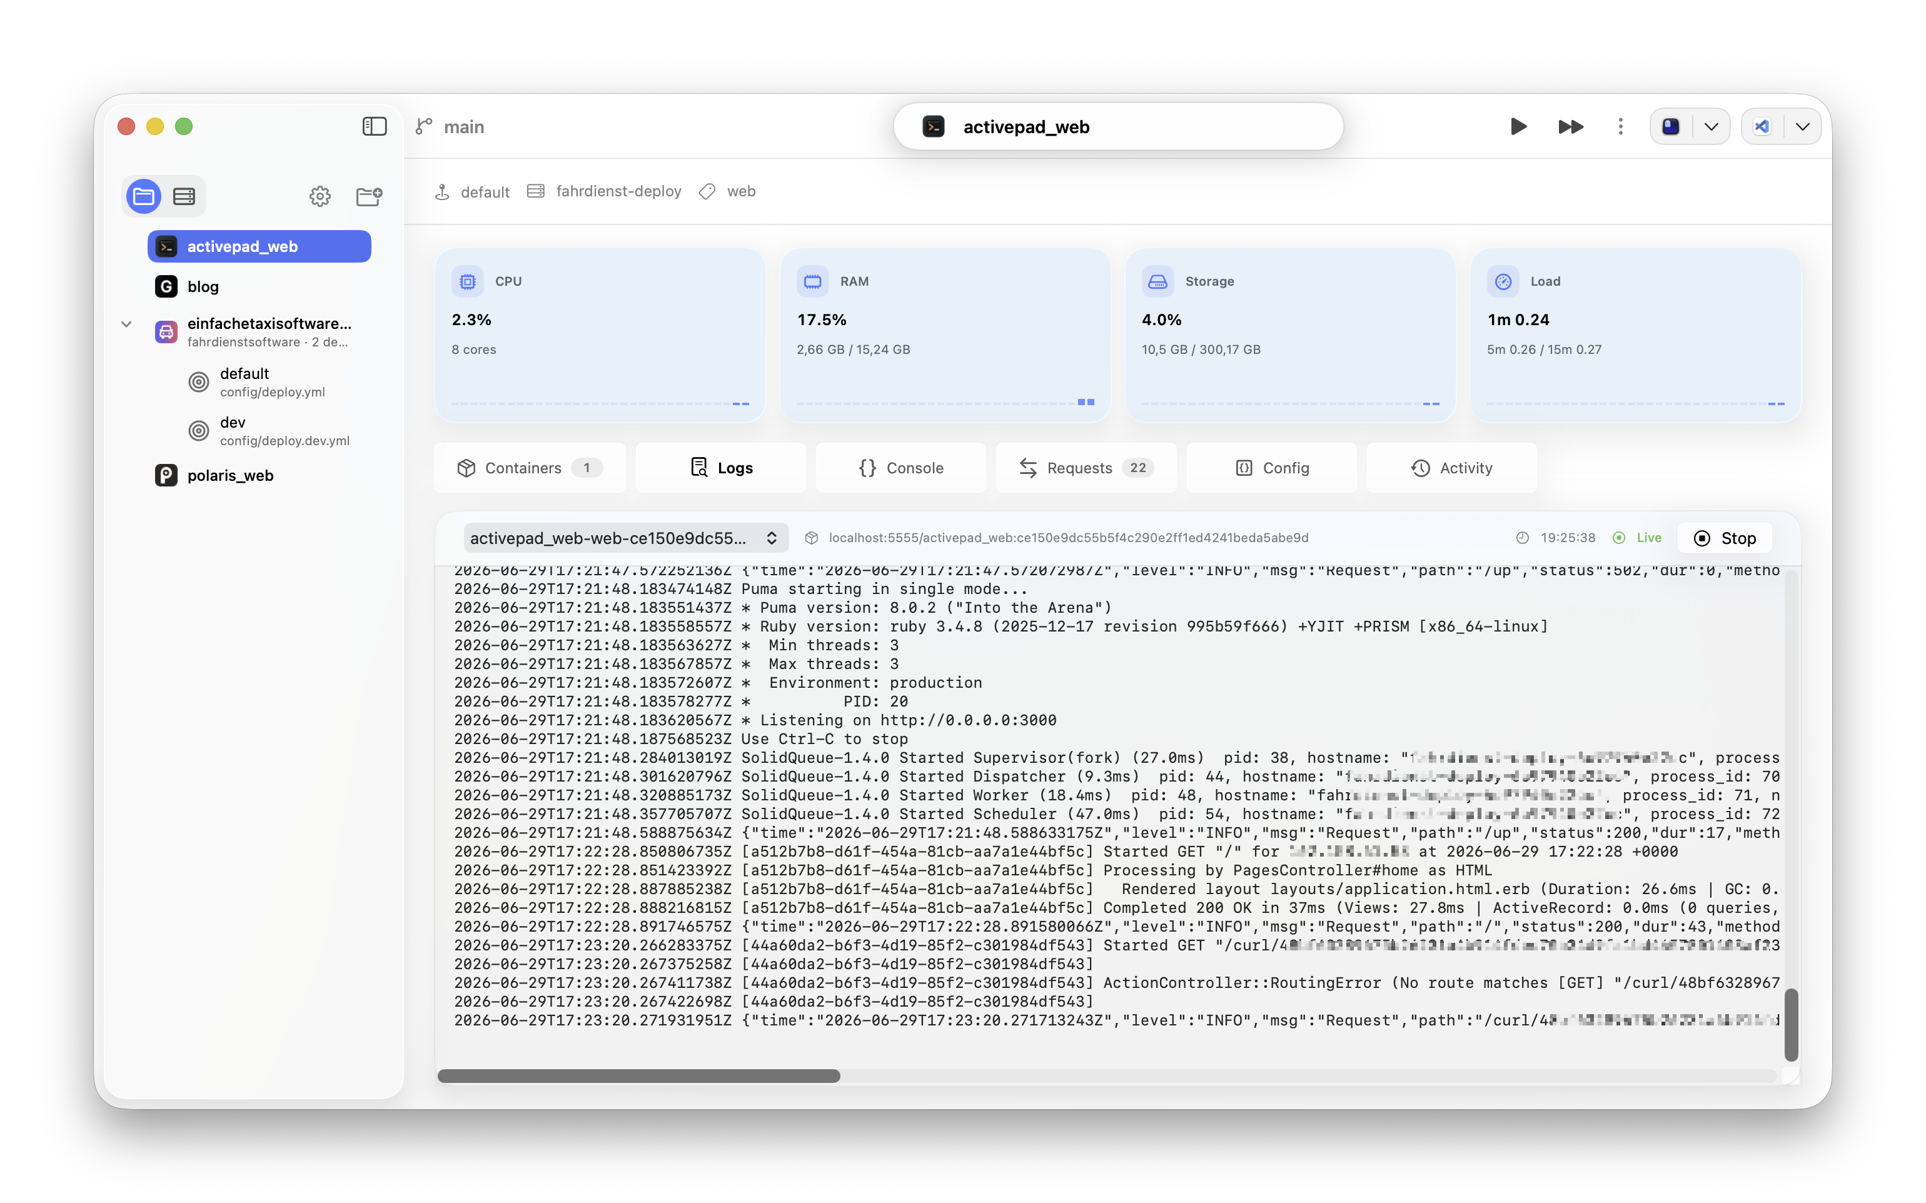Expand editor dropdown chevron
1926x1203 pixels.
coord(1803,126)
